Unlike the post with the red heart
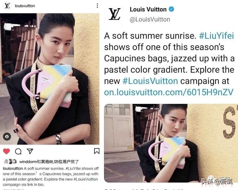Screen dimensions: 238x190 [6, 151]
